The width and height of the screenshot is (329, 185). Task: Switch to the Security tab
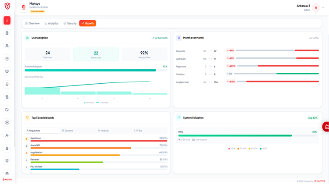pyautogui.click(x=70, y=23)
